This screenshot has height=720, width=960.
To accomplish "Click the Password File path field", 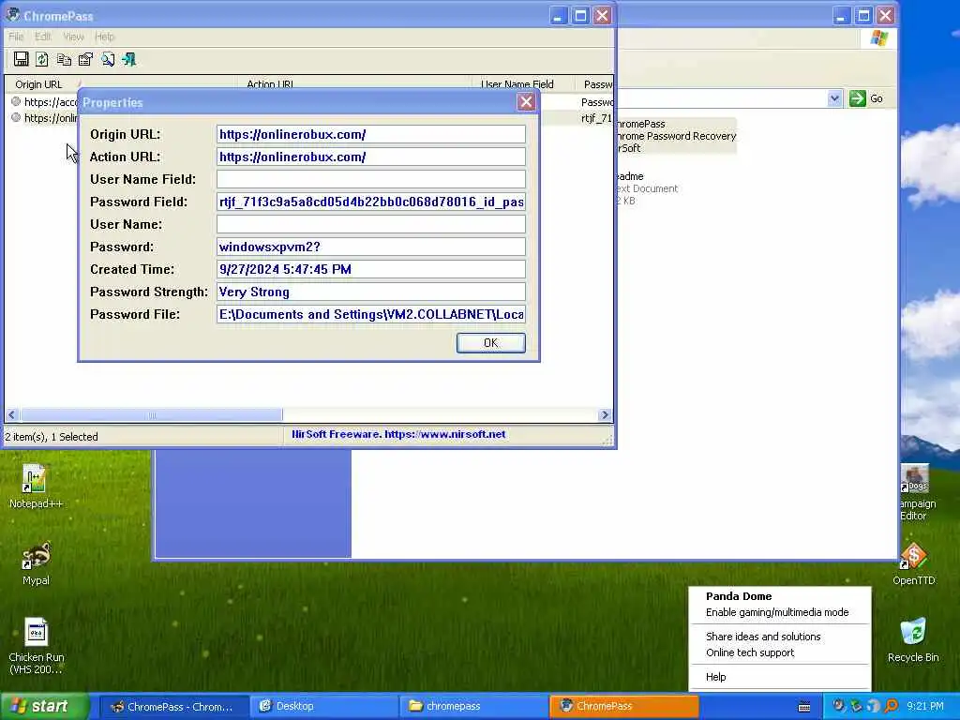I will click(371, 315).
